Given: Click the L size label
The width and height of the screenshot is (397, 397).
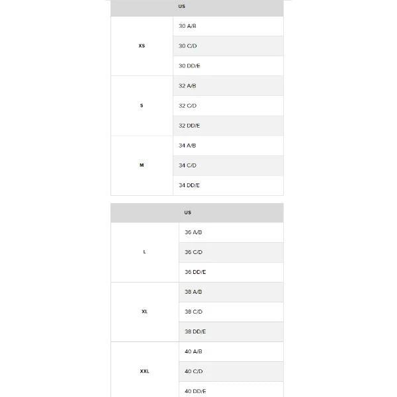Looking at the screenshot, I should [x=144, y=252].
